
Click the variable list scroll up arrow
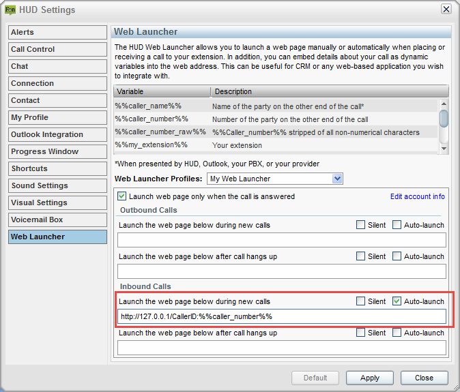(x=444, y=104)
